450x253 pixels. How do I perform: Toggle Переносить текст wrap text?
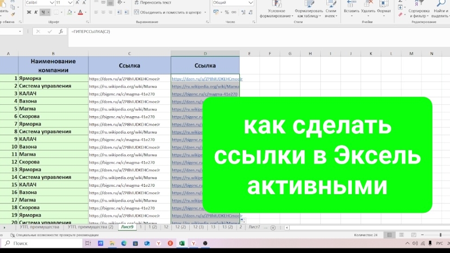pos(152,3)
